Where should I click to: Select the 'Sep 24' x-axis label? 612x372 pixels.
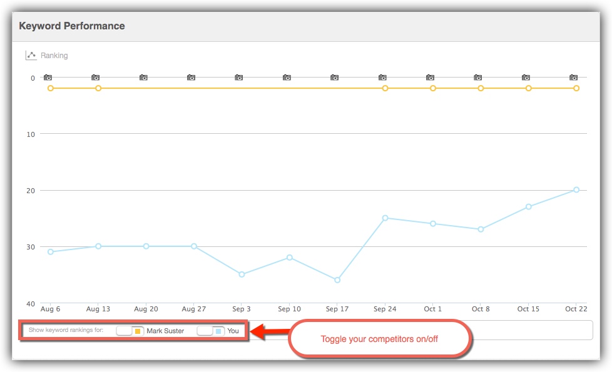pos(385,309)
